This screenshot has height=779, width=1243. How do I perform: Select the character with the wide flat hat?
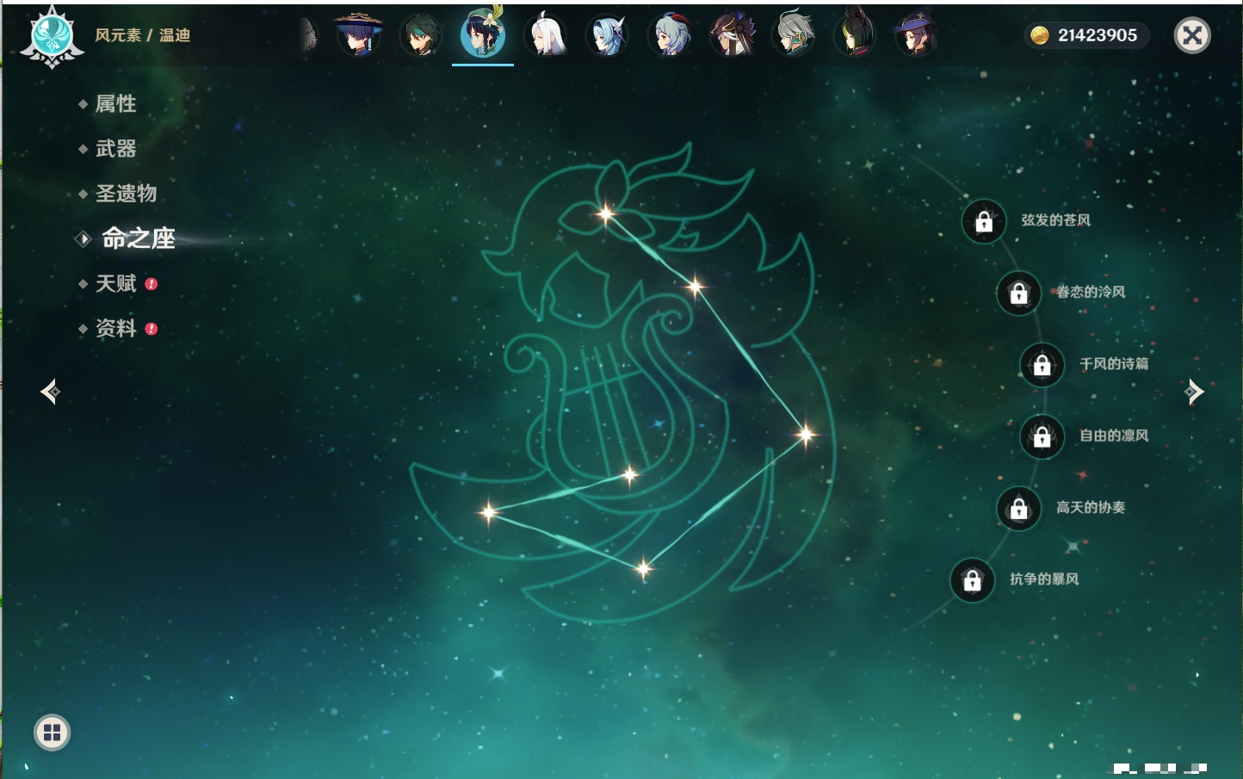tap(358, 35)
